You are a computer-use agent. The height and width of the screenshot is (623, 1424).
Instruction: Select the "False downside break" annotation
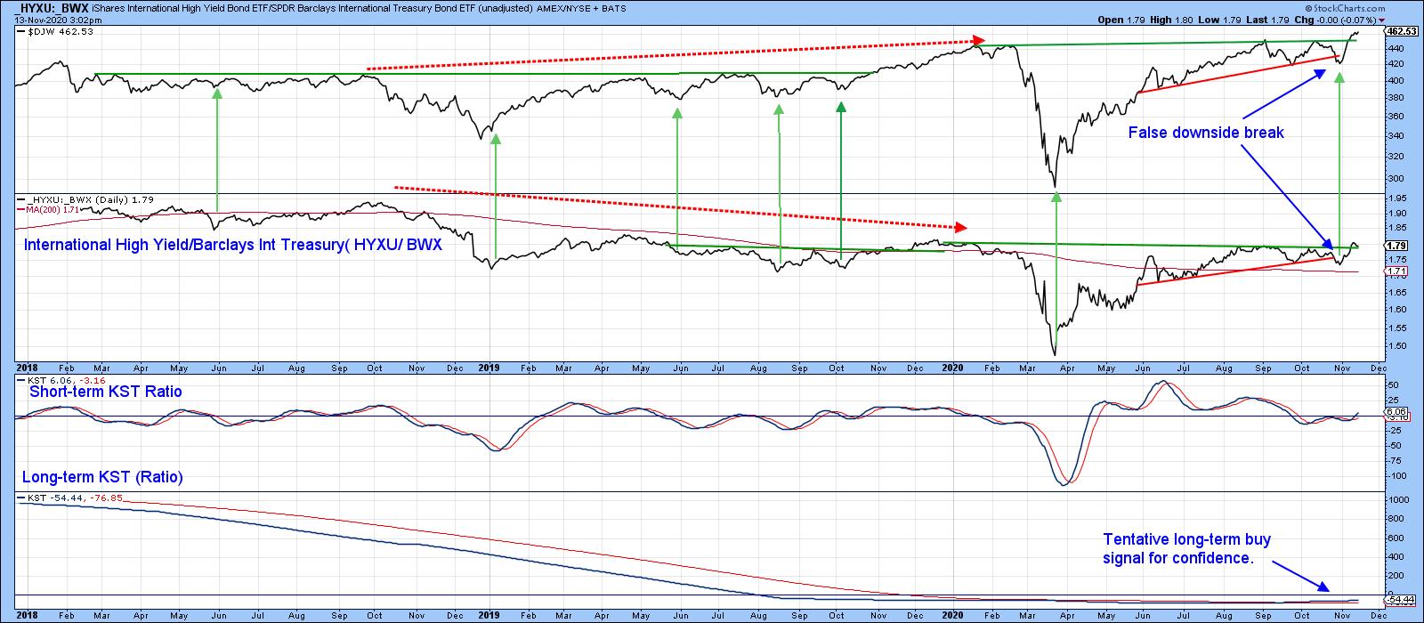tap(1206, 132)
